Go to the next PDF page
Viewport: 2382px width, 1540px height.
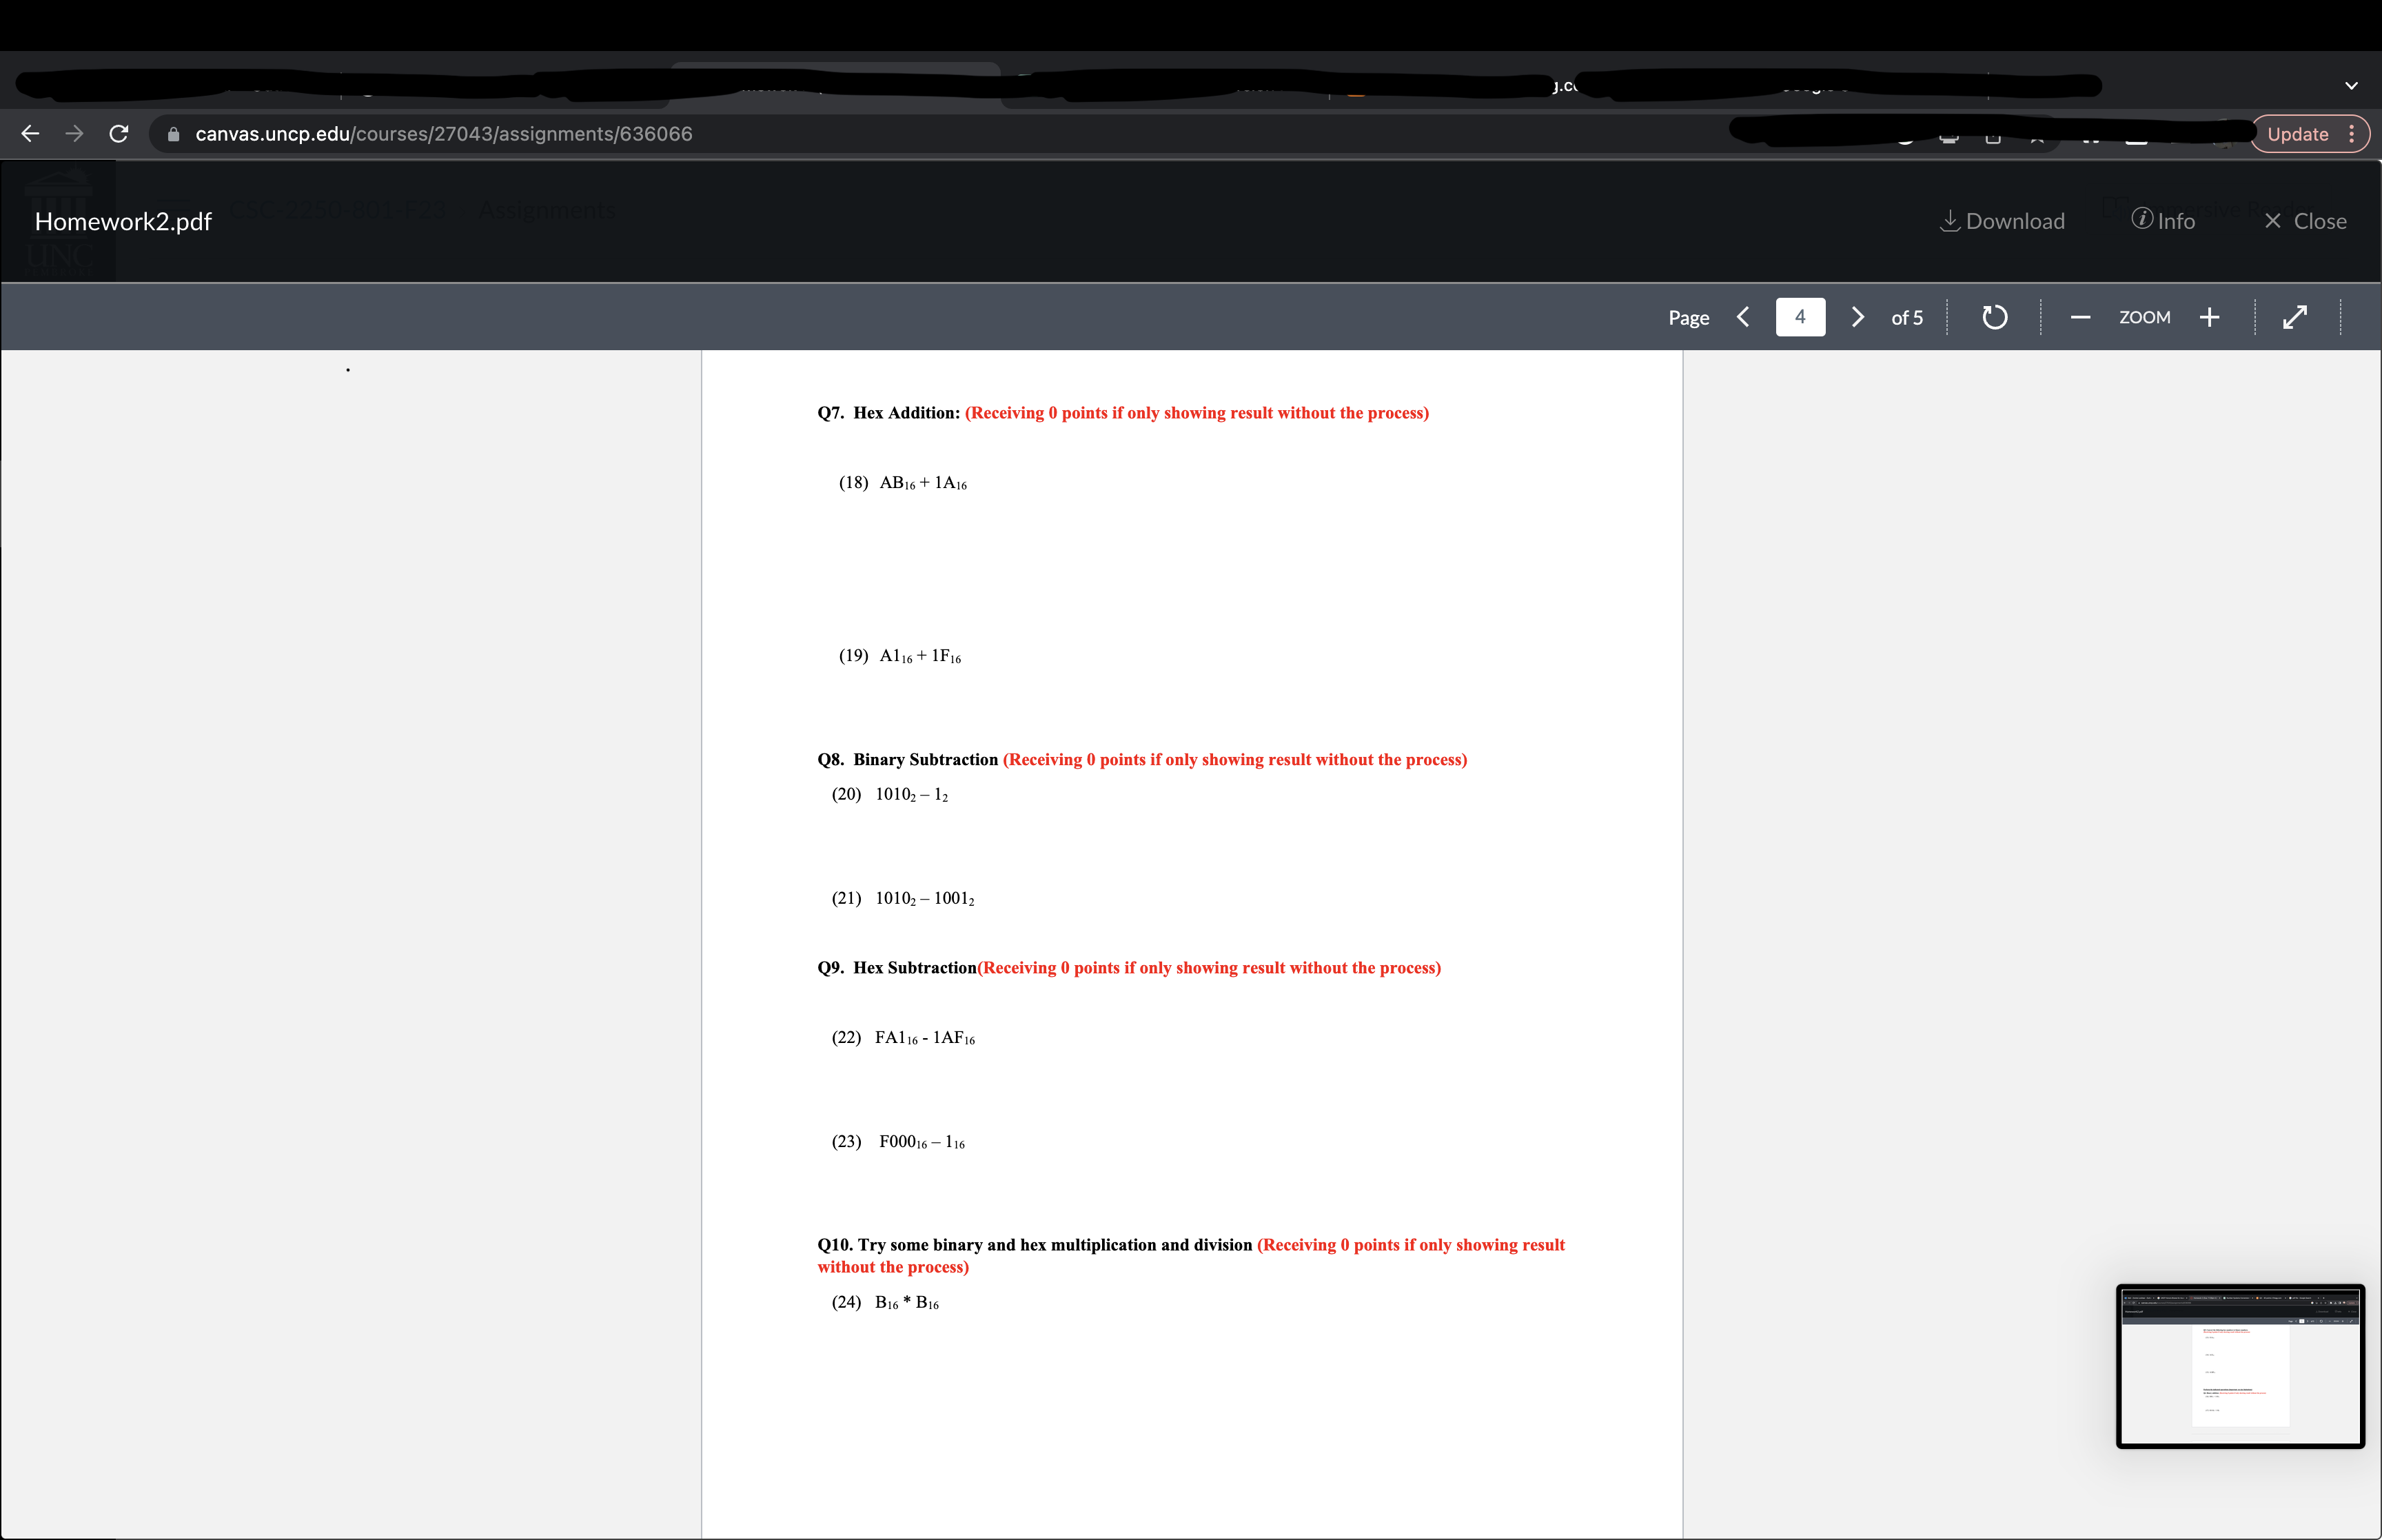[1857, 317]
